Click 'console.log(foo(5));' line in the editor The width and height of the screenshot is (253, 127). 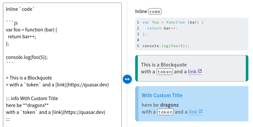click(x=27, y=57)
